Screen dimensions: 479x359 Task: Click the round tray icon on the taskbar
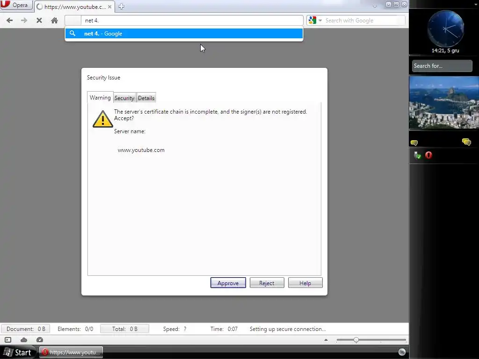coord(402,352)
